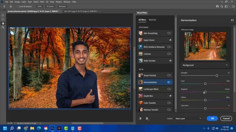This screenshot has height=132, width=236.
Task: Open Windows taskbar search
Action: coord(12,128)
